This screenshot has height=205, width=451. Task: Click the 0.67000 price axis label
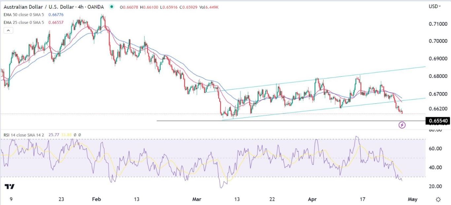pyautogui.click(x=438, y=94)
